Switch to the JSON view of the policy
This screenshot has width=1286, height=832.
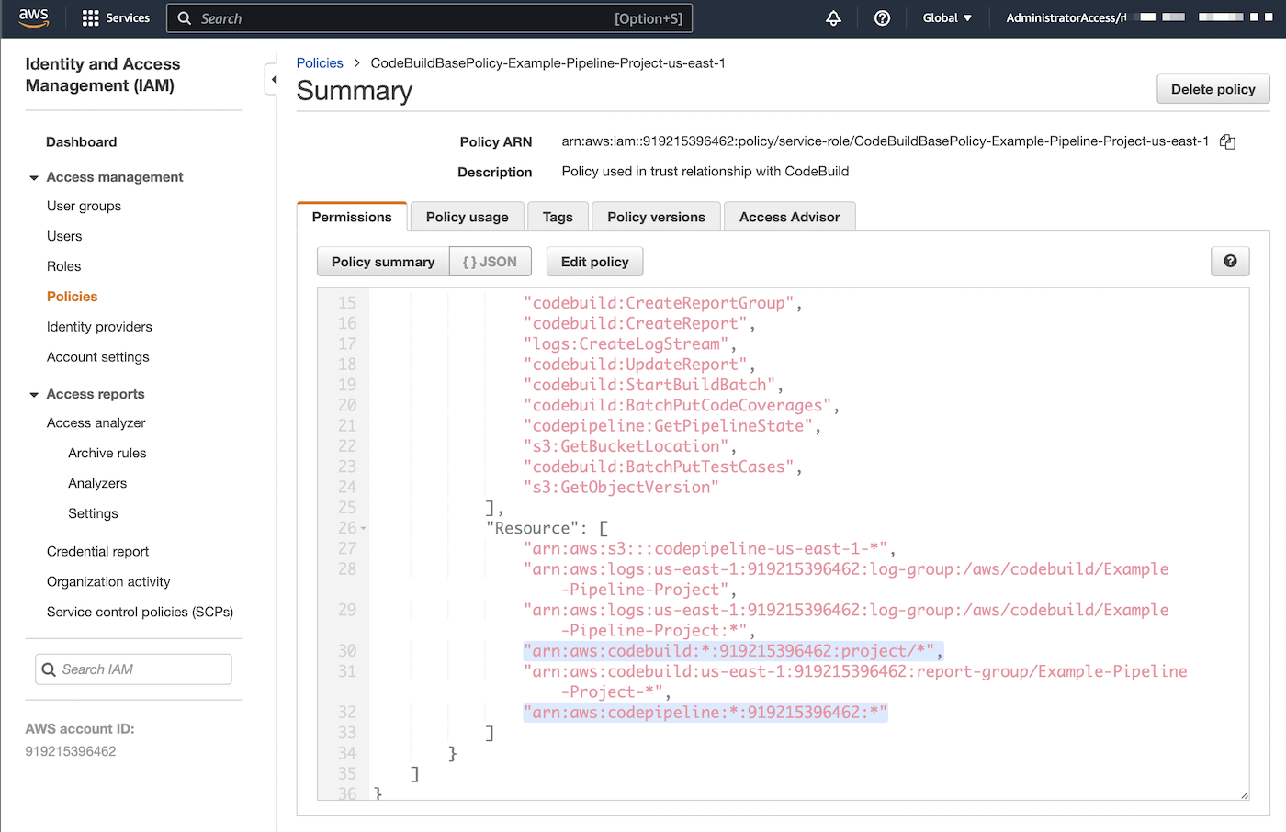pos(490,261)
